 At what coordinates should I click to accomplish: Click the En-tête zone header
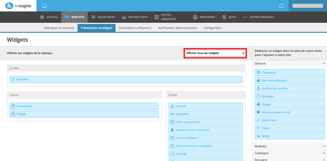(126, 68)
